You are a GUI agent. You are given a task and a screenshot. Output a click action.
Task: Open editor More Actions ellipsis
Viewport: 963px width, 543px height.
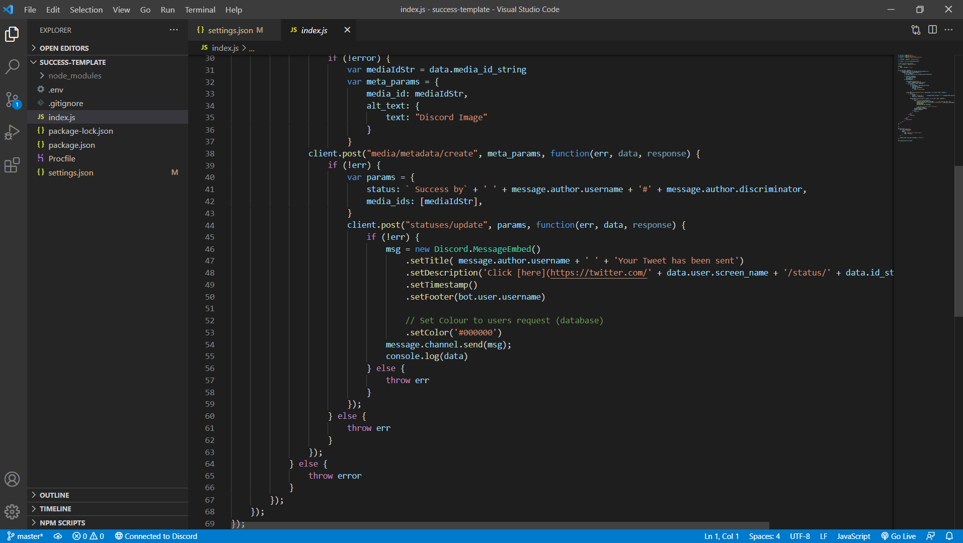[948, 30]
